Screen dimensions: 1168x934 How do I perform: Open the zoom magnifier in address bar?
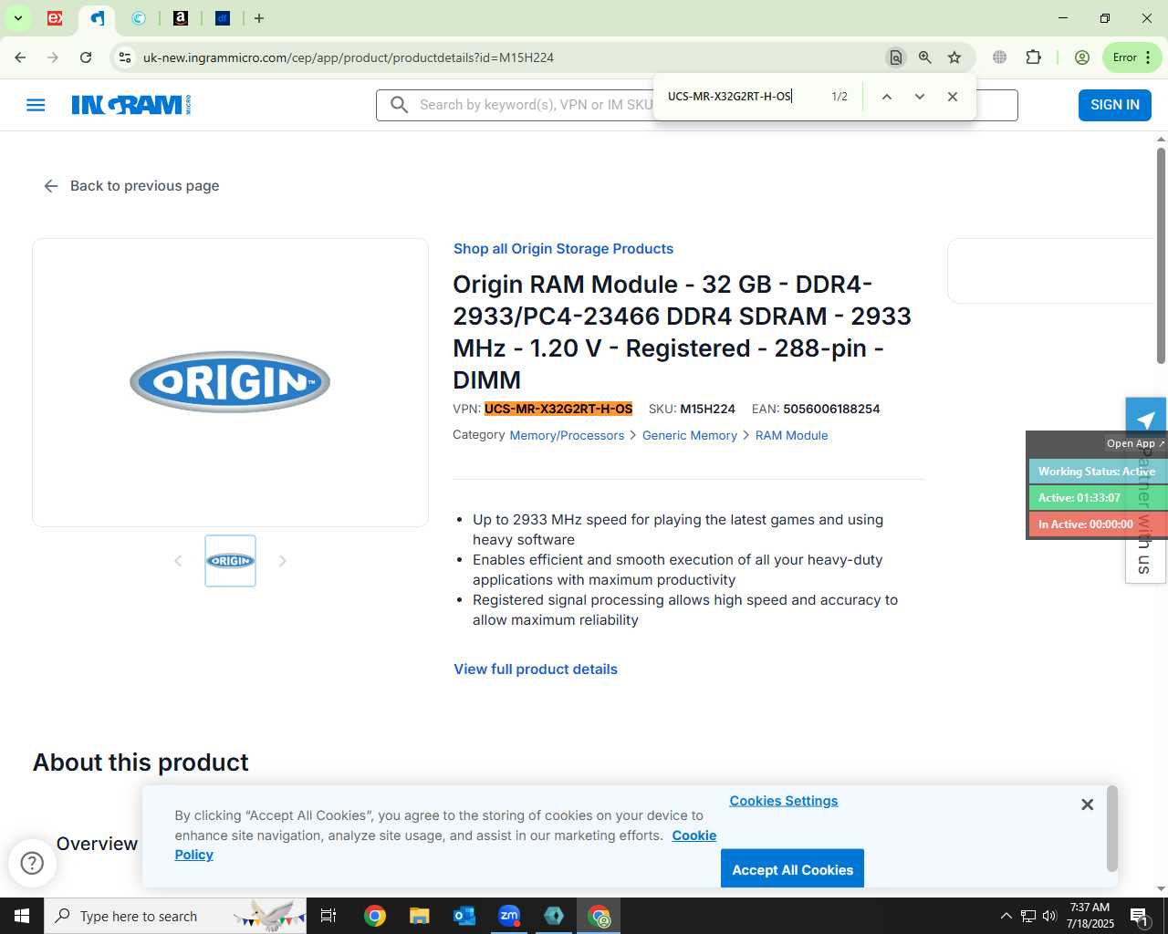pyautogui.click(x=925, y=57)
